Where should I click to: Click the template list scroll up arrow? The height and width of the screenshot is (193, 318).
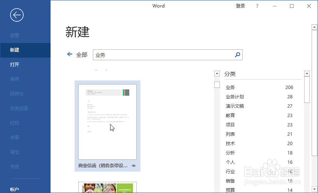217,73
